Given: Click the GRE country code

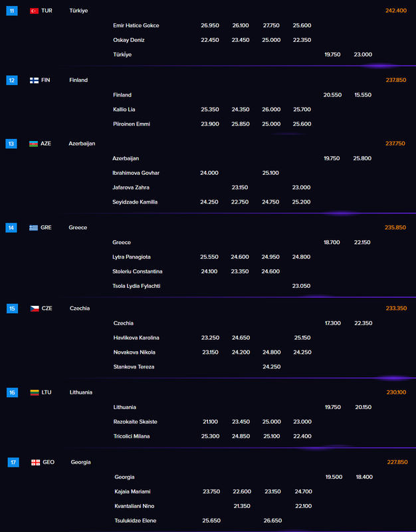Looking at the screenshot, I should [46, 227].
